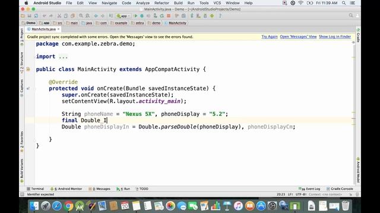Click the Try Again link
The image size is (380, 213).
270,37
